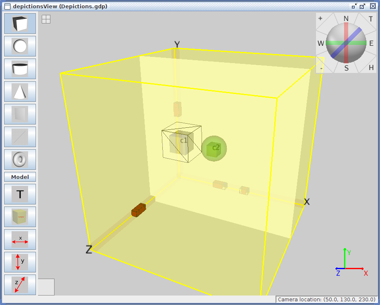Screen dimensions: 380x305
Task: Click the X axis label
Action: (307, 202)
